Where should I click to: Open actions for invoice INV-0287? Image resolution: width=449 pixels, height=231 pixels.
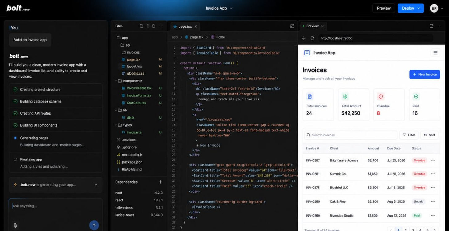433,160
